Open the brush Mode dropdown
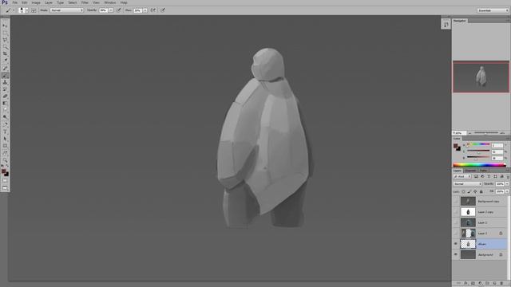 [66, 10]
